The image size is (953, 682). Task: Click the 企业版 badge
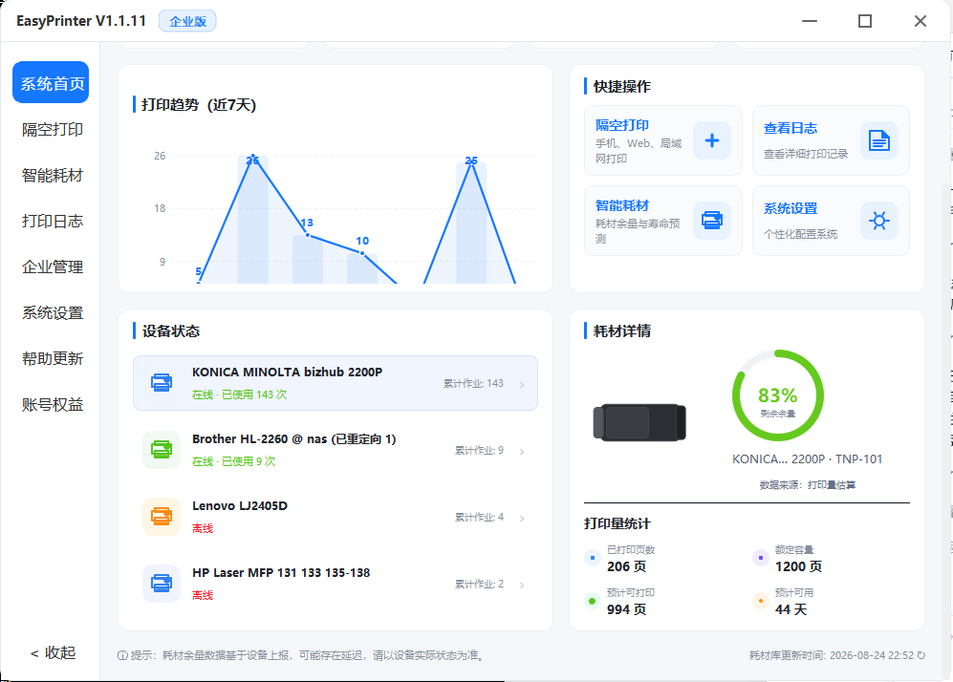(x=187, y=21)
